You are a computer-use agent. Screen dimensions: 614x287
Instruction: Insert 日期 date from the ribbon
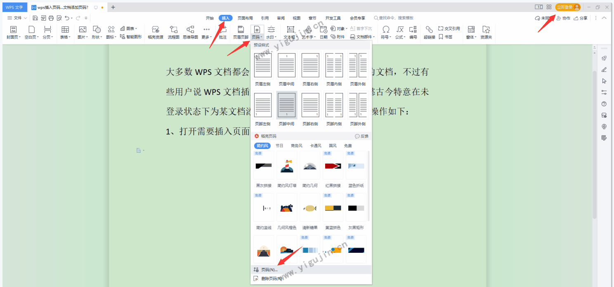(324, 33)
